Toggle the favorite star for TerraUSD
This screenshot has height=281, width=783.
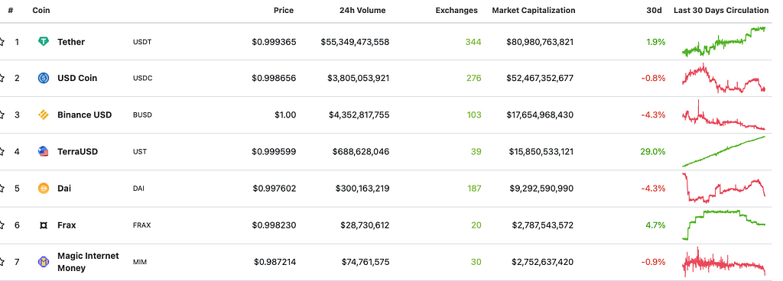2,151
